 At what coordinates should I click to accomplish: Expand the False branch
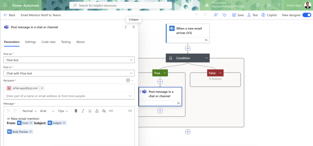[x=220, y=73]
